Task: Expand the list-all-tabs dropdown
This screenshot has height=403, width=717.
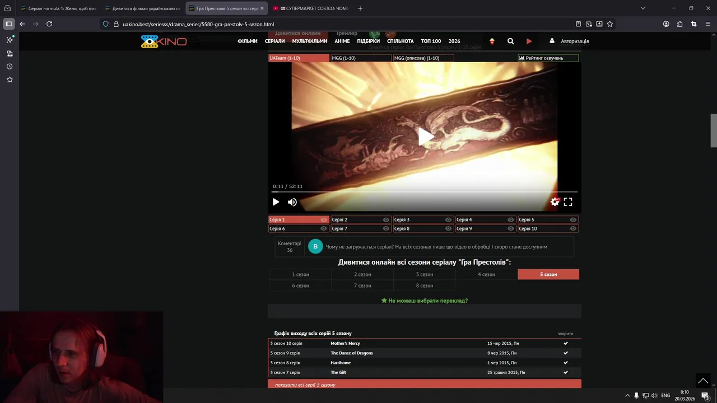Action: 643,8
